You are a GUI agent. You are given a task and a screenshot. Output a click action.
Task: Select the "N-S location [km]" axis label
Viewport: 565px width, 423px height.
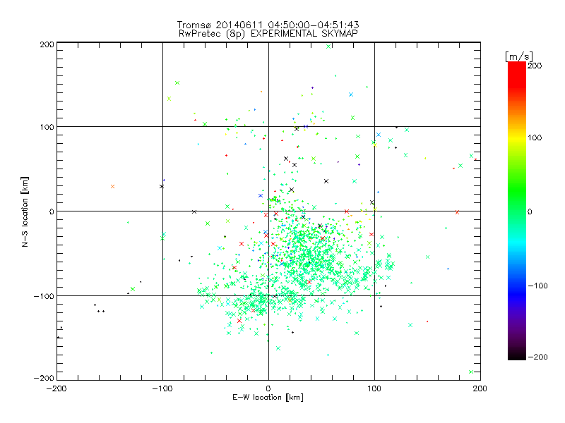[x=25, y=211]
